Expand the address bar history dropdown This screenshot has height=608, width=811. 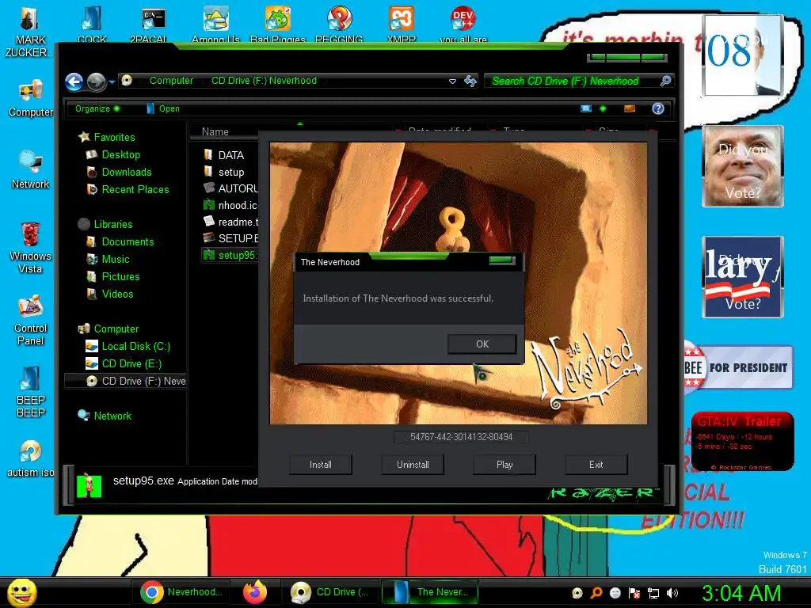(x=452, y=82)
